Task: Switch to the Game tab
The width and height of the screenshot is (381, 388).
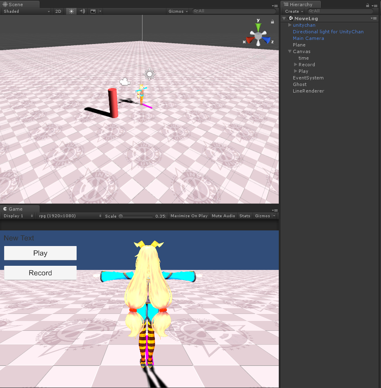Action: 20,209
